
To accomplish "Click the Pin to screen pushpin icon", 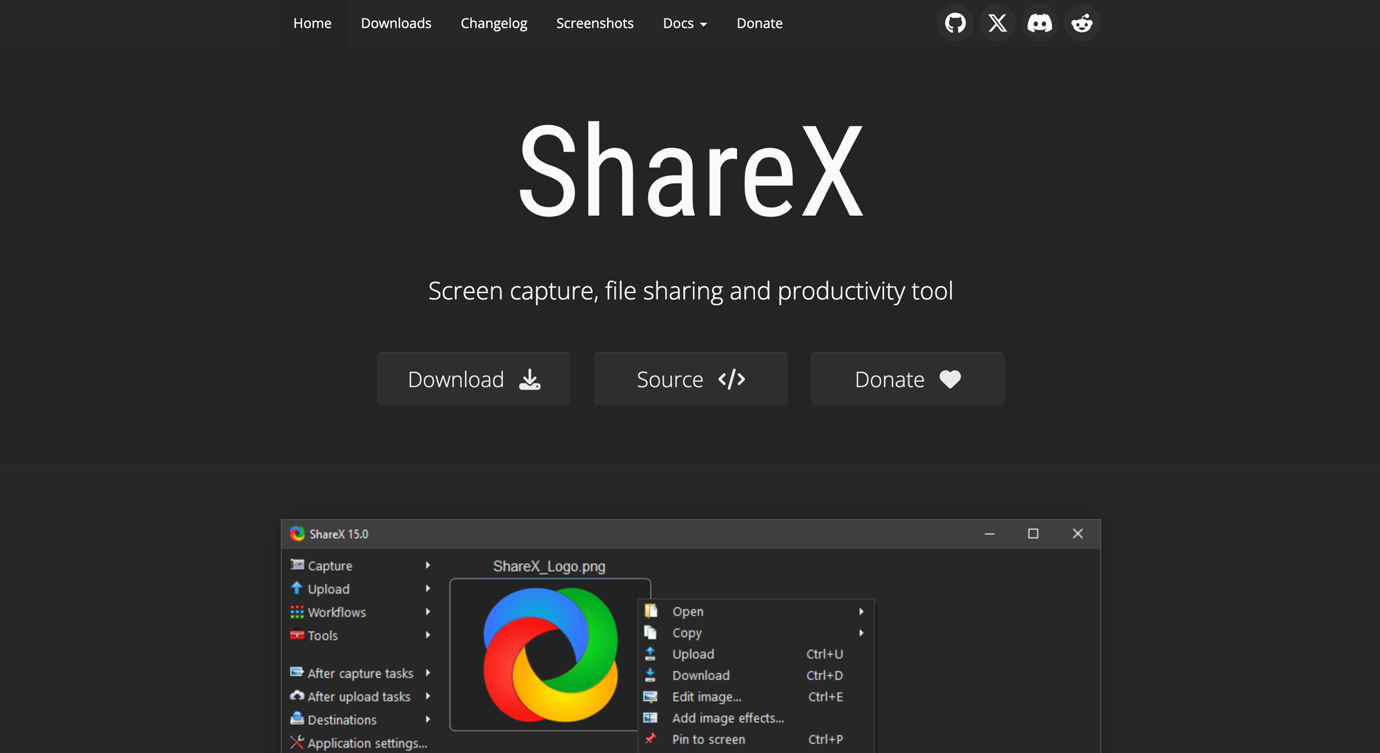I will tap(651, 739).
